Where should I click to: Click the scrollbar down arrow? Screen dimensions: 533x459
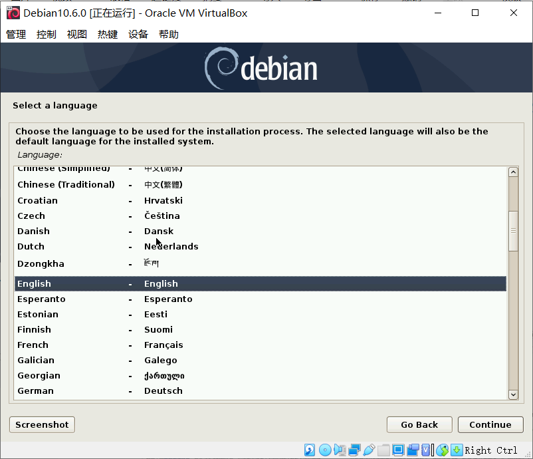coord(513,394)
